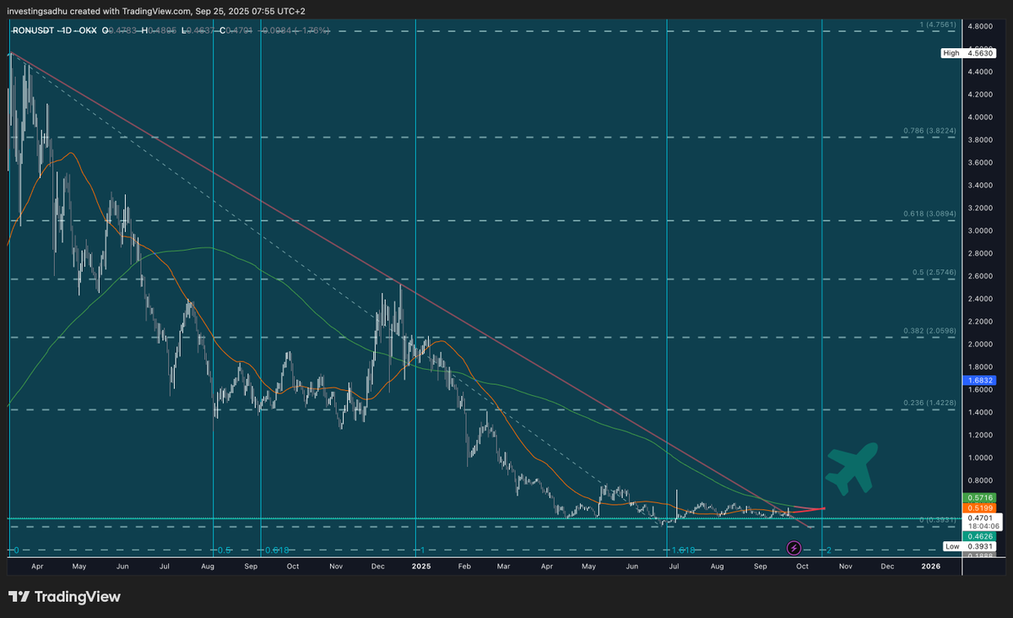Click the RONUSDT 1D OKX symbol title
The image size is (1013, 618).
point(54,30)
